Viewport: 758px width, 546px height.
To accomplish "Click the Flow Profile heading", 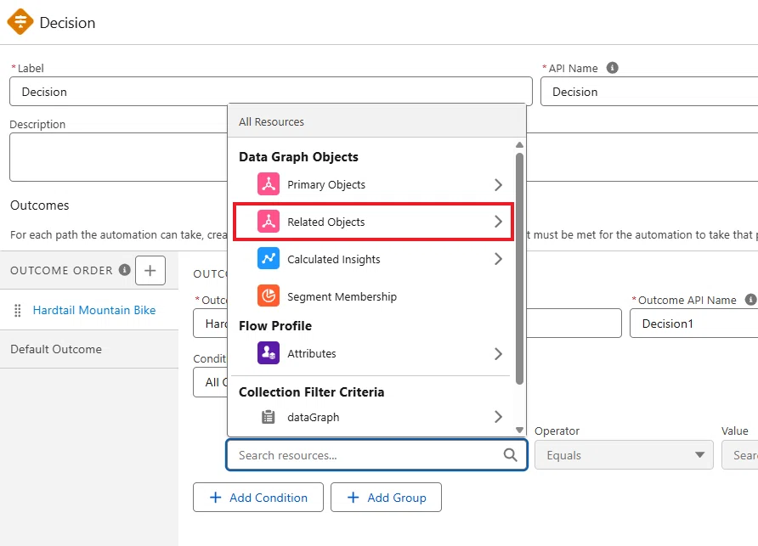I will [x=275, y=326].
